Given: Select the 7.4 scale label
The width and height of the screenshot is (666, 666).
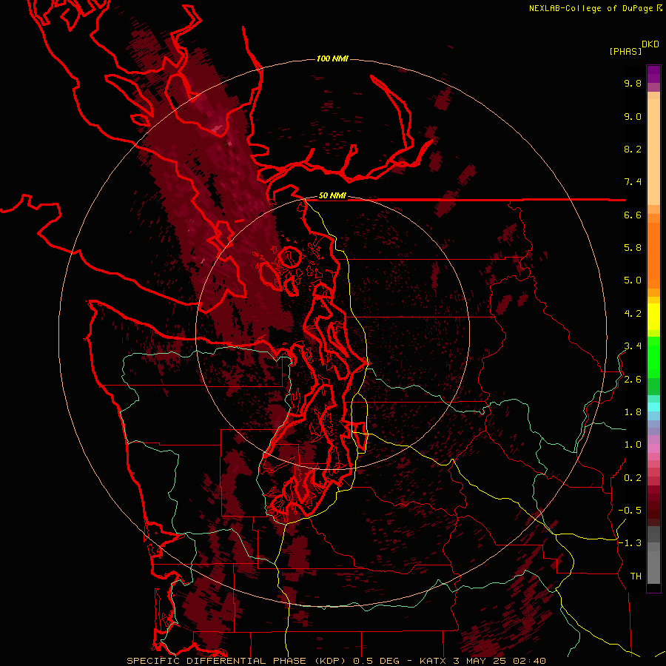Looking at the screenshot, I should [633, 182].
